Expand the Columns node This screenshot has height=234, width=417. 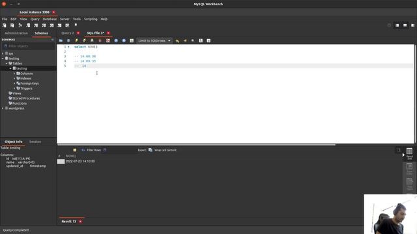(14, 73)
